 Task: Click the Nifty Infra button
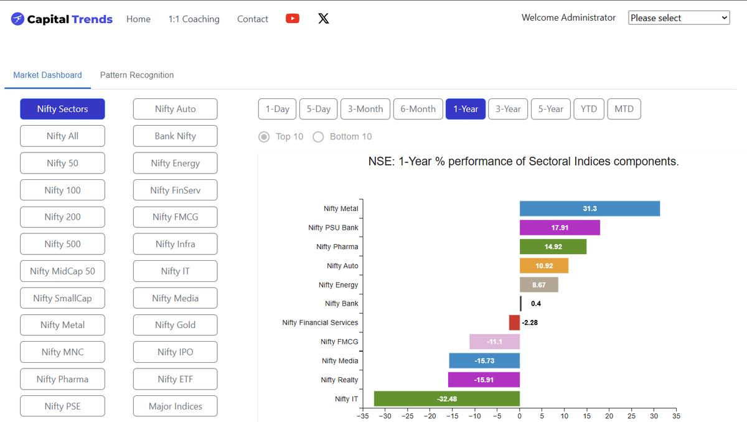[x=176, y=244]
